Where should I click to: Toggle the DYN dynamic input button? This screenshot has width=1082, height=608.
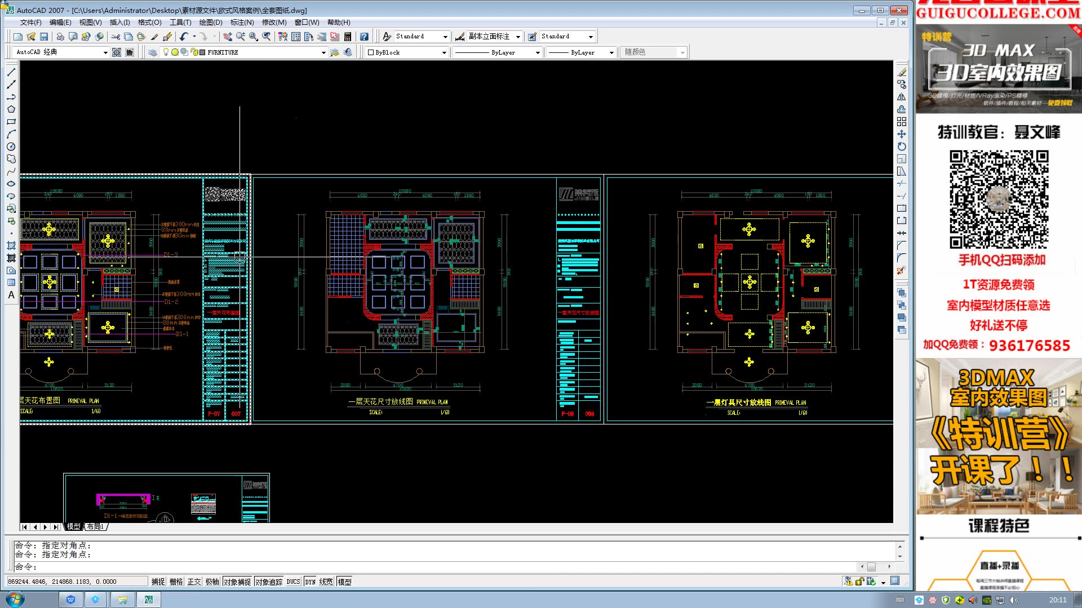pos(310,582)
